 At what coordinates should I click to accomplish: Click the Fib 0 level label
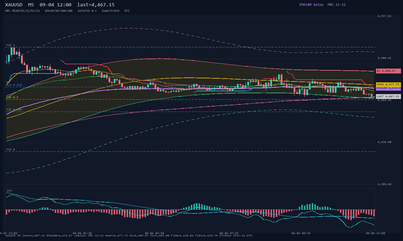(11, 150)
